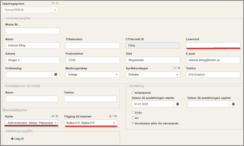The image size is (244, 146).
Task: Click the Moms Nr. input field
Action: pos(32,31)
